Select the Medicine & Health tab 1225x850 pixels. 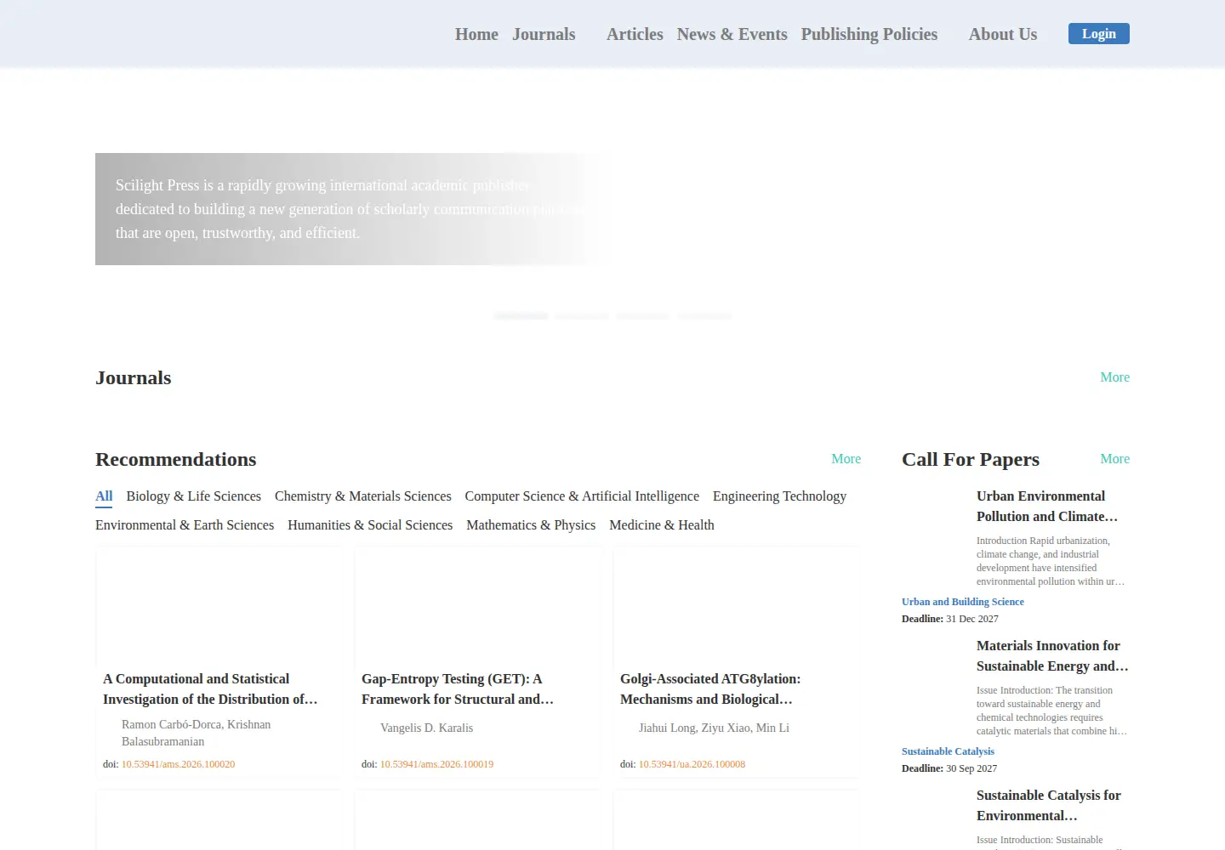(662, 525)
